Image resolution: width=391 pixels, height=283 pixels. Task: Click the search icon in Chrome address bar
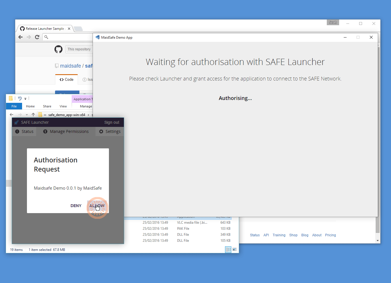point(46,37)
